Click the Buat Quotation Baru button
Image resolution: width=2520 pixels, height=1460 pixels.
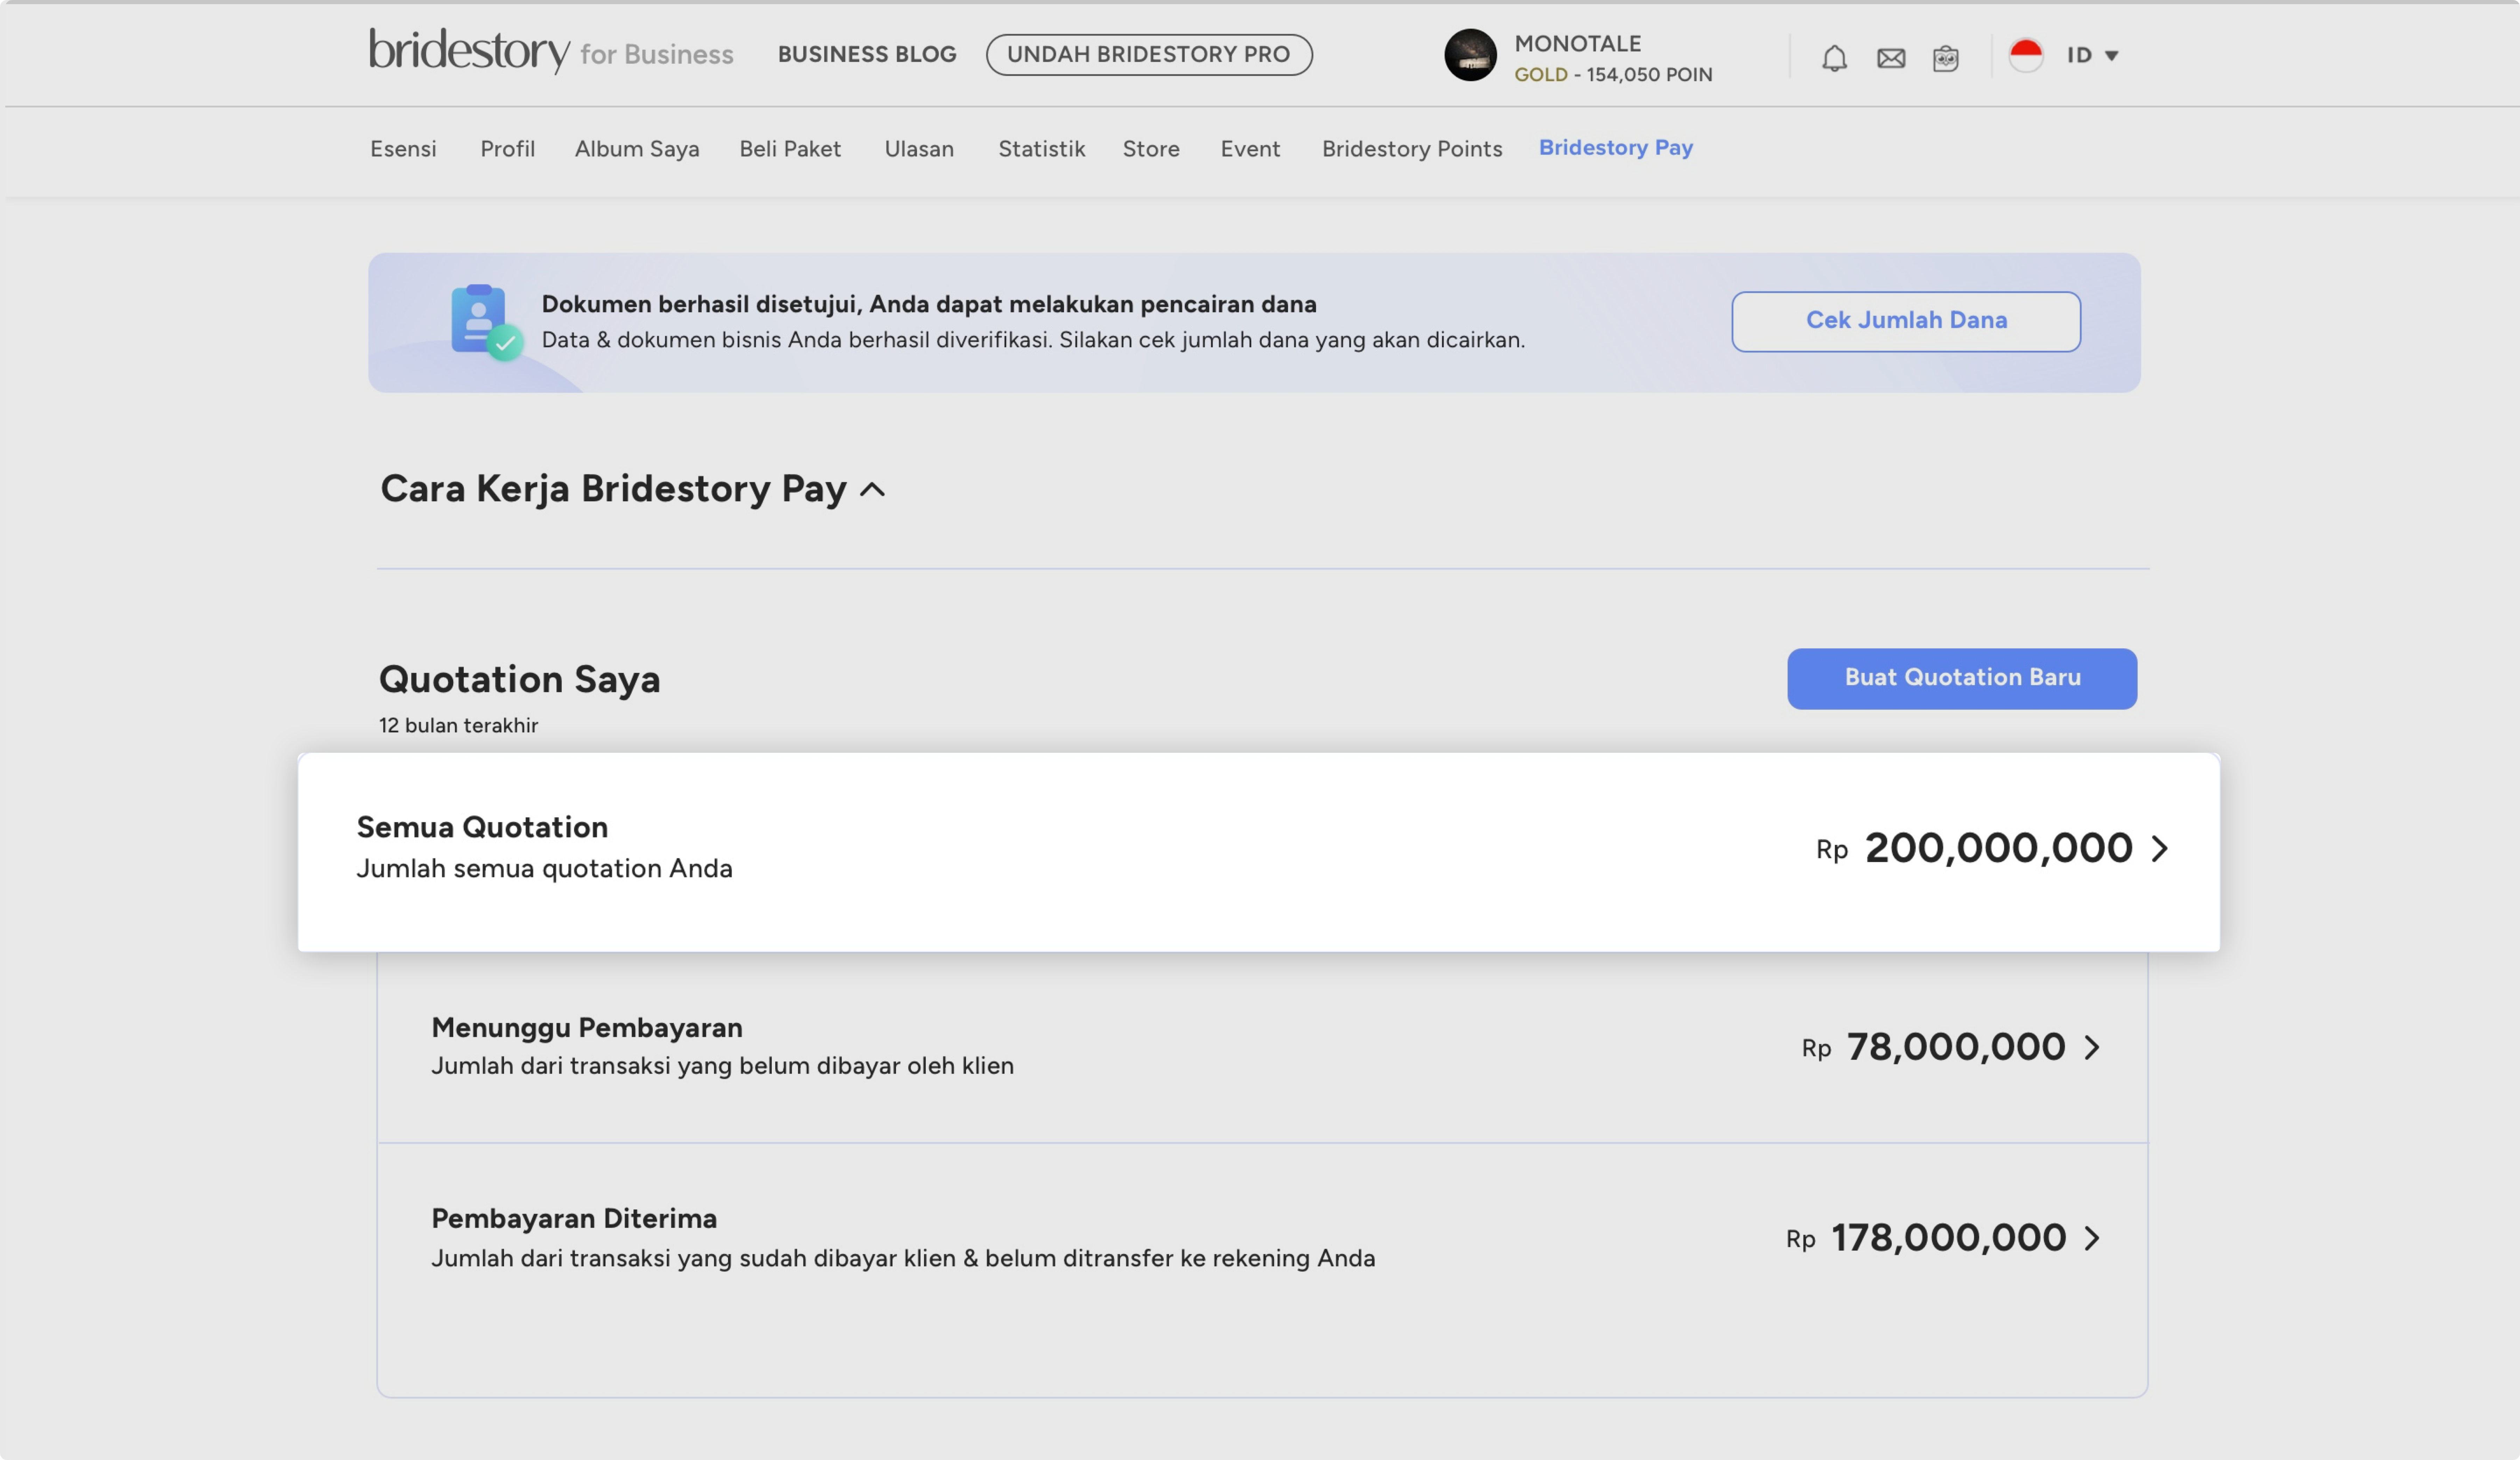pos(1961,678)
